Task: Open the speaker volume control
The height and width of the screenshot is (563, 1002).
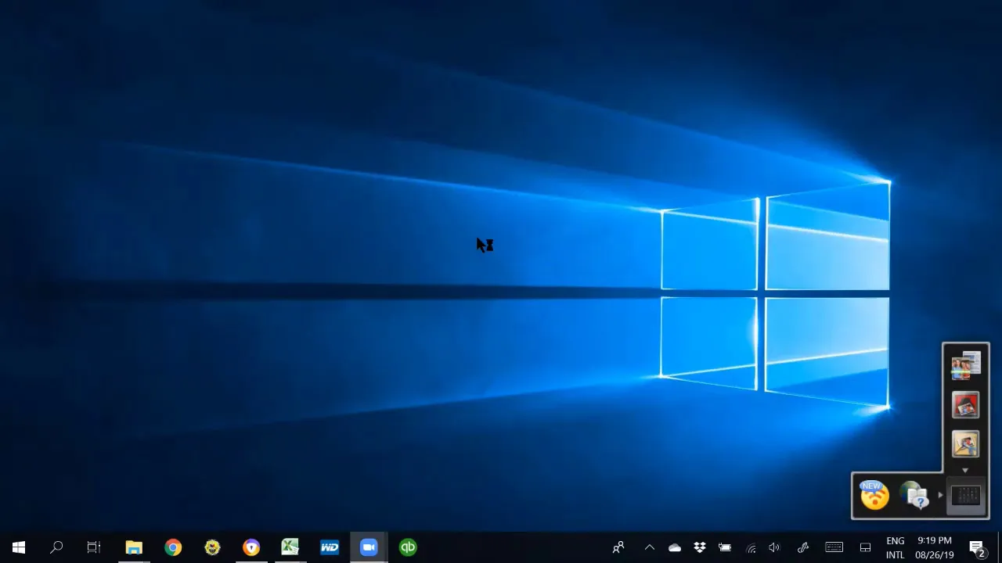Action: coord(774,547)
